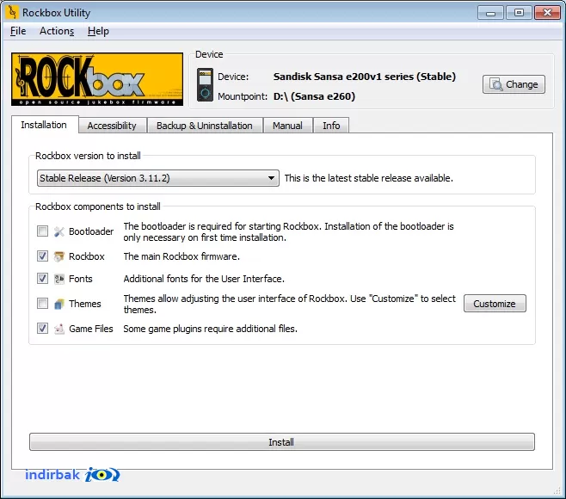Click 'Sandisk Sansa e200v1 series (Stable)' text
The width and height of the screenshot is (566, 499).
pos(365,77)
